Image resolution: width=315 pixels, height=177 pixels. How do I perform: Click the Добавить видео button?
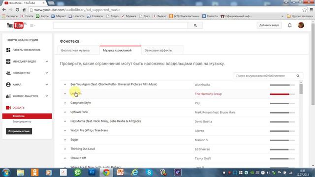click(x=269, y=25)
